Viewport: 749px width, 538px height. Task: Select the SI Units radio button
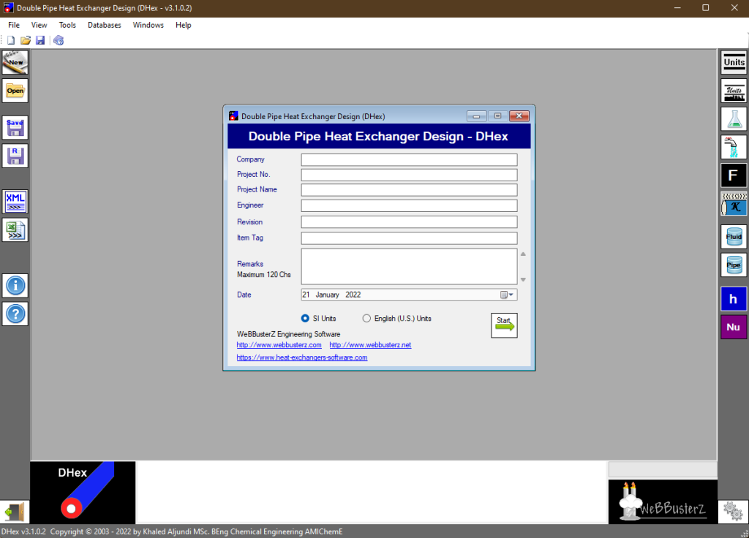tap(305, 319)
